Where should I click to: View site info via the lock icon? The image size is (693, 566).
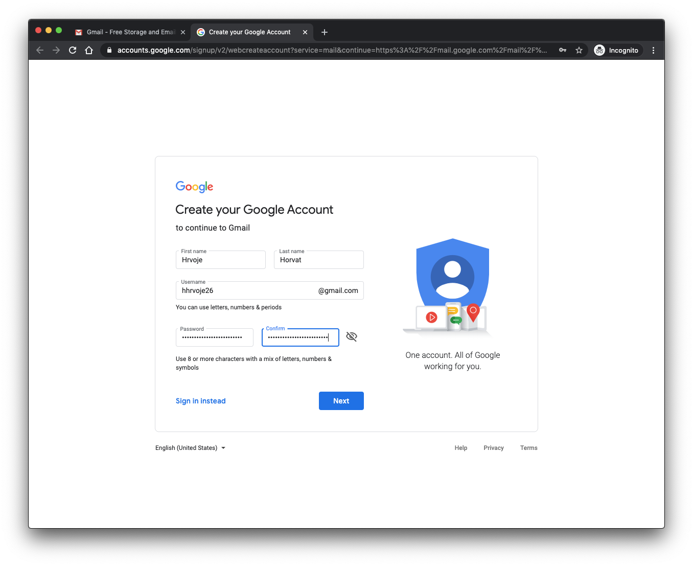pos(109,50)
